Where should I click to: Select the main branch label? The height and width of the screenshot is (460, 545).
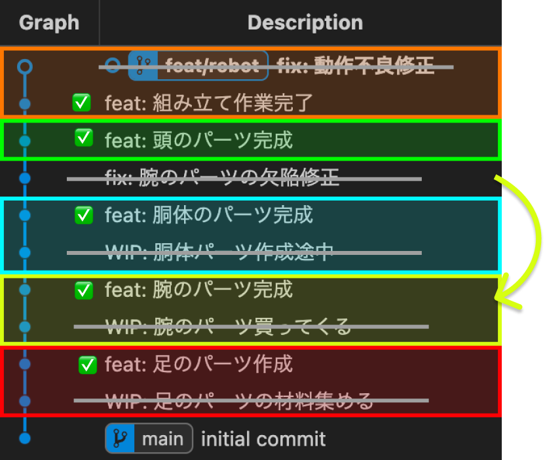[149, 438]
